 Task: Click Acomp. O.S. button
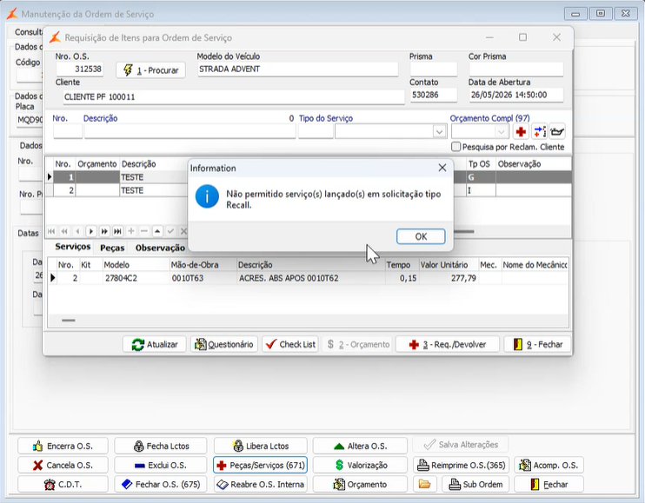pos(549,465)
